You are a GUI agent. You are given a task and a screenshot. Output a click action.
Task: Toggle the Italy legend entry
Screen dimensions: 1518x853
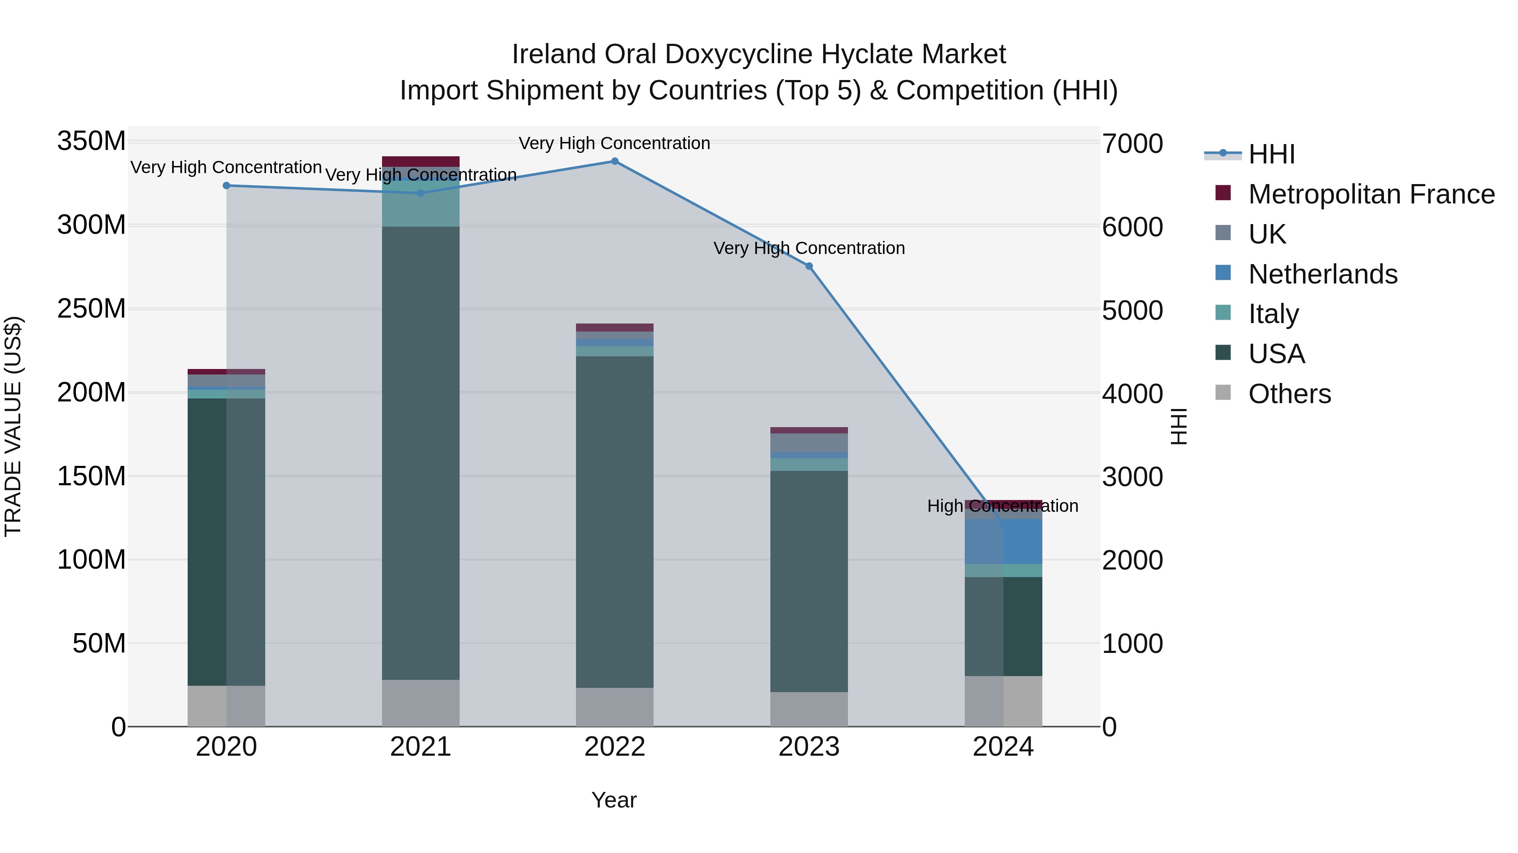pos(1257,314)
